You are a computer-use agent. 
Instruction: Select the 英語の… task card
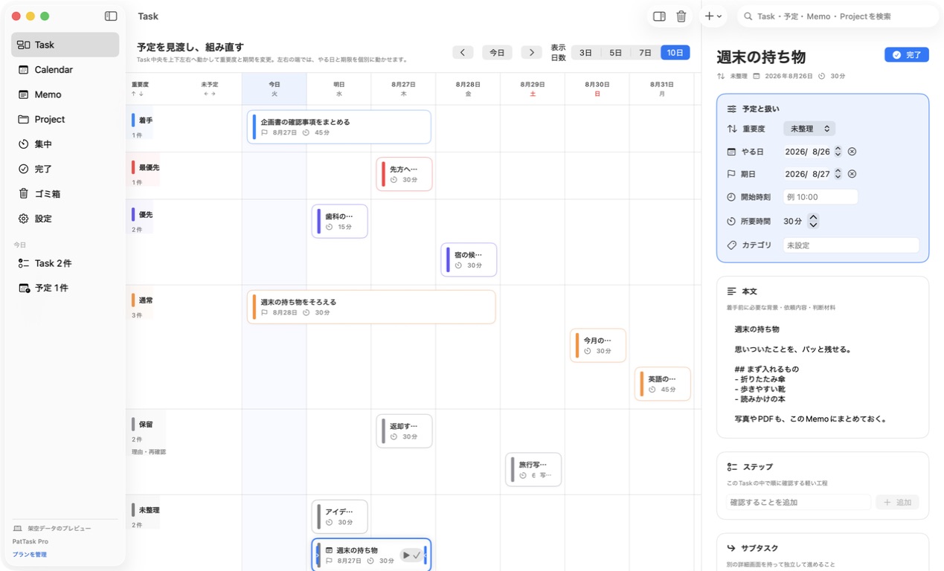coord(663,384)
